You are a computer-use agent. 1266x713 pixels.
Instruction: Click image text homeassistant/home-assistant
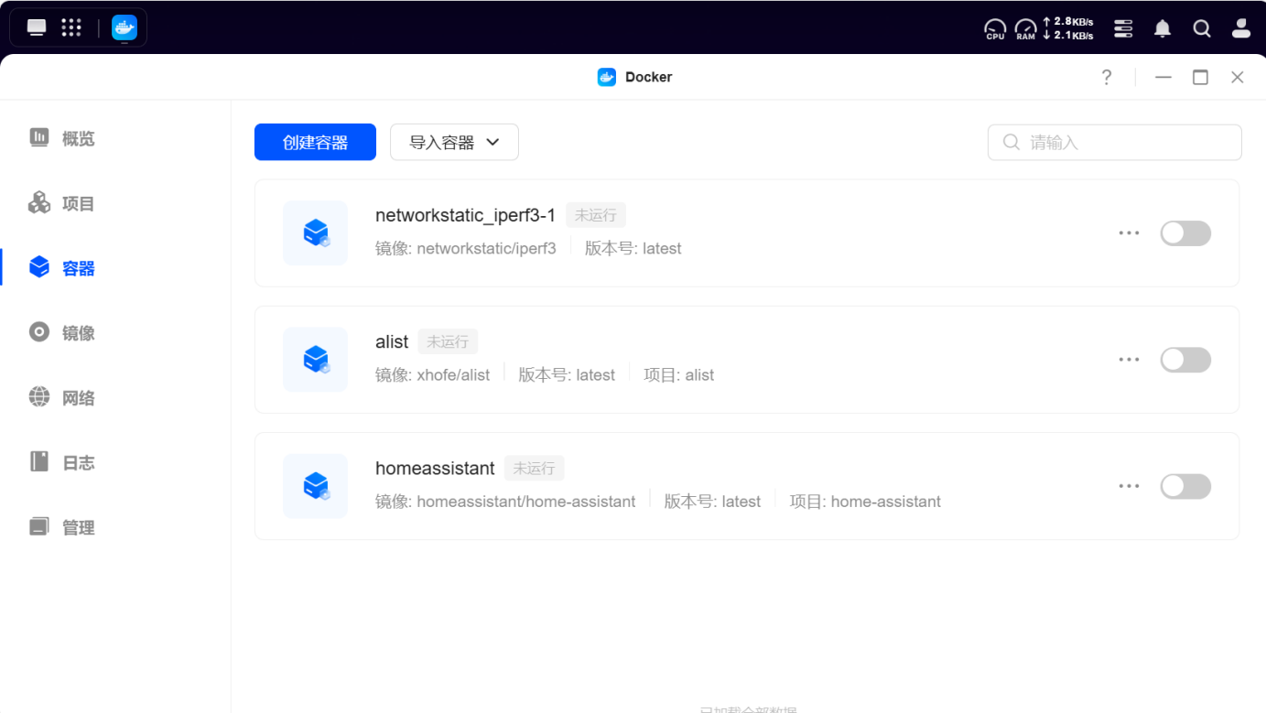[x=525, y=502]
